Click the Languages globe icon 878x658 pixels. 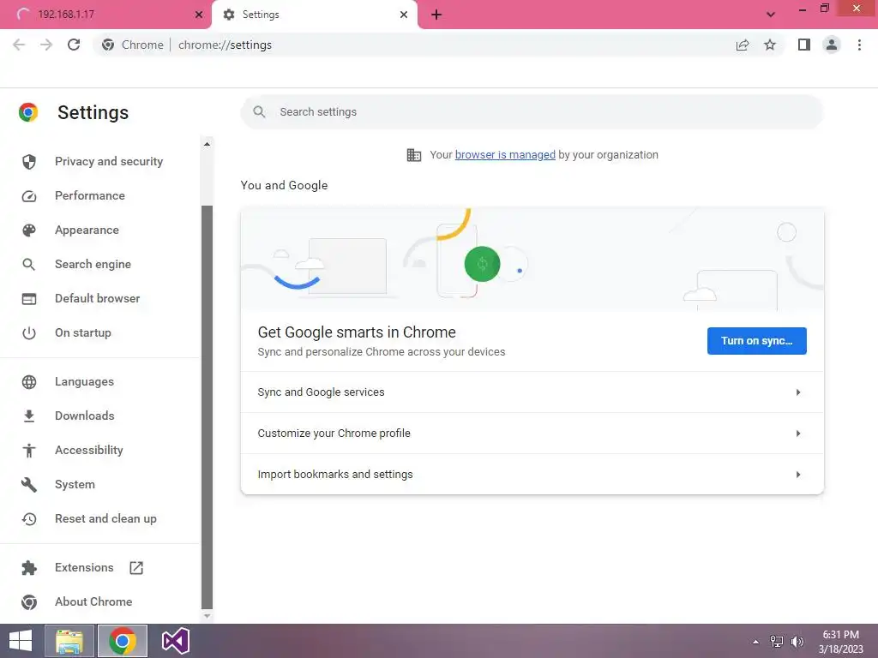29,382
